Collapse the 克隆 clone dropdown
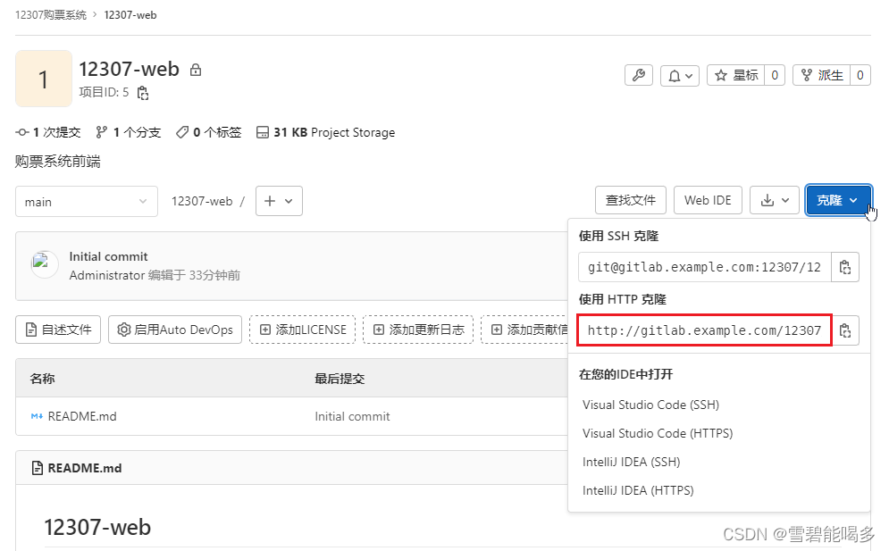The image size is (889, 551). click(836, 200)
